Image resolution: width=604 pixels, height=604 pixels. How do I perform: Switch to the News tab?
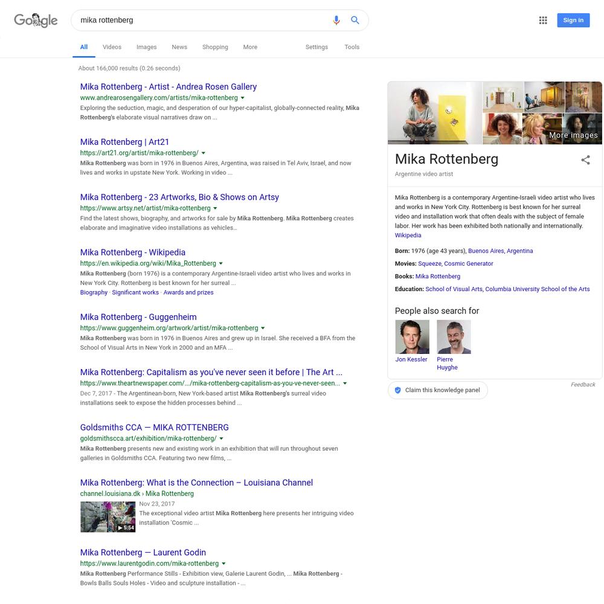[x=179, y=47]
